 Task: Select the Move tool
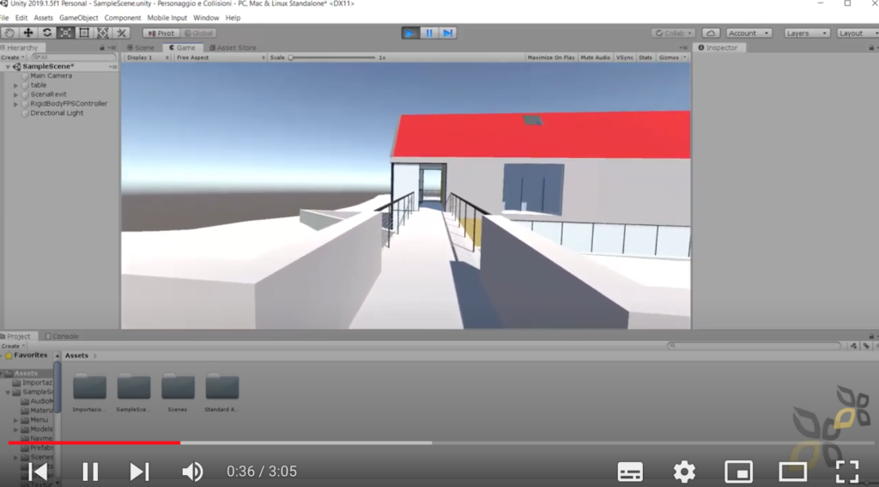pos(28,33)
